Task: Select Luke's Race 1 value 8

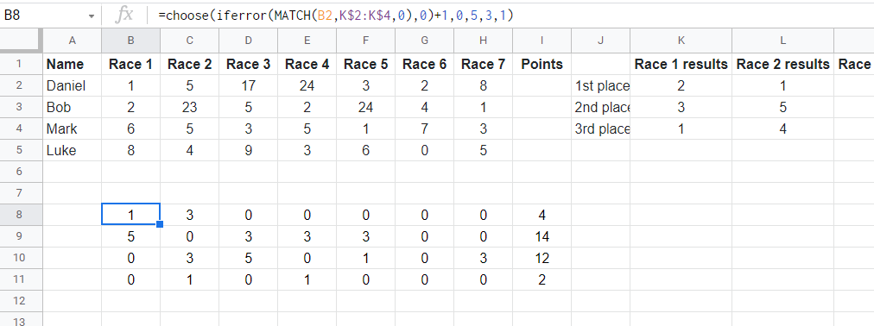Action: pos(130,150)
